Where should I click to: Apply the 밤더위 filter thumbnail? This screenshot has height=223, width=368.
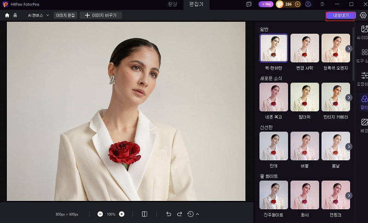tap(305, 97)
